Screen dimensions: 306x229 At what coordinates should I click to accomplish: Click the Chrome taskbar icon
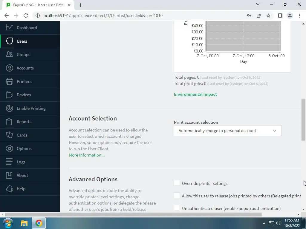[x=39, y=223]
